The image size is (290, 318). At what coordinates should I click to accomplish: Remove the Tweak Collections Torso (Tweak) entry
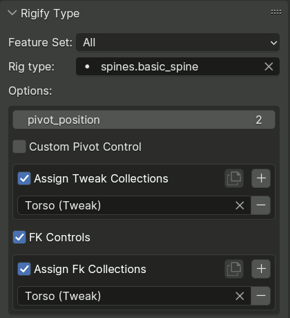point(261,205)
